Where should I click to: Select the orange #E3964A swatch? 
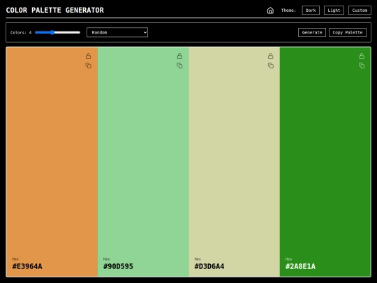pyautogui.click(x=52, y=161)
